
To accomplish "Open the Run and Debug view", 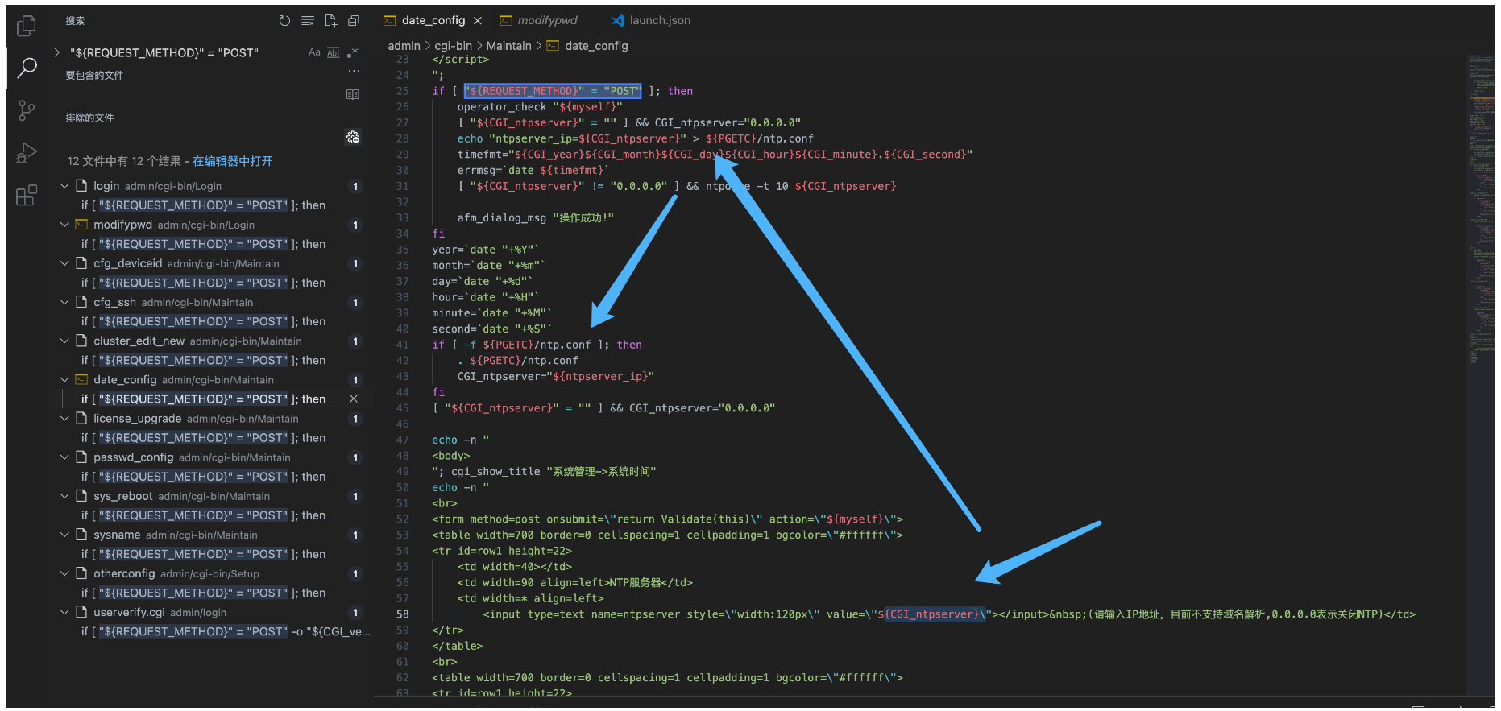I will pyautogui.click(x=27, y=153).
